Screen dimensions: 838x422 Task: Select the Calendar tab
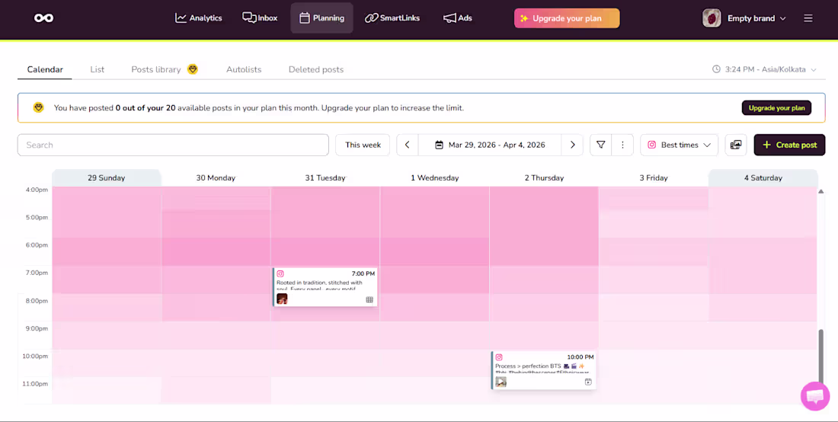point(45,69)
